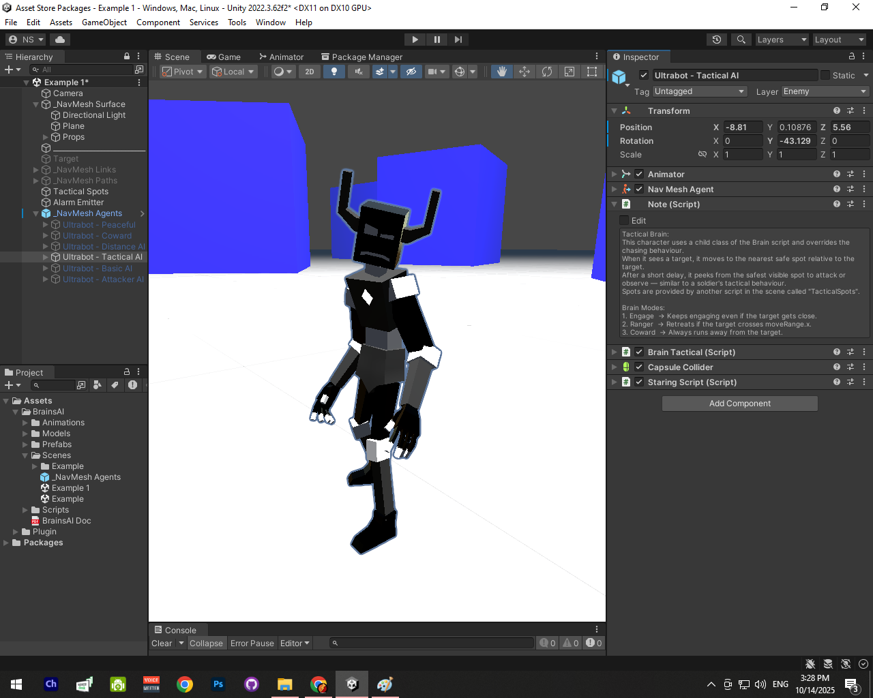Toggle 2D view mode in Scene
Image resolution: width=873 pixels, height=698 pixels.
309,72
